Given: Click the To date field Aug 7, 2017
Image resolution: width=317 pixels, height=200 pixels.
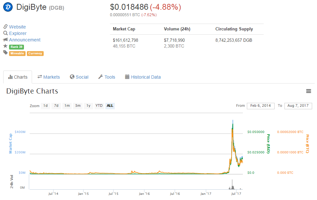Looking at the screenshot, I should (x=298, y=106).
